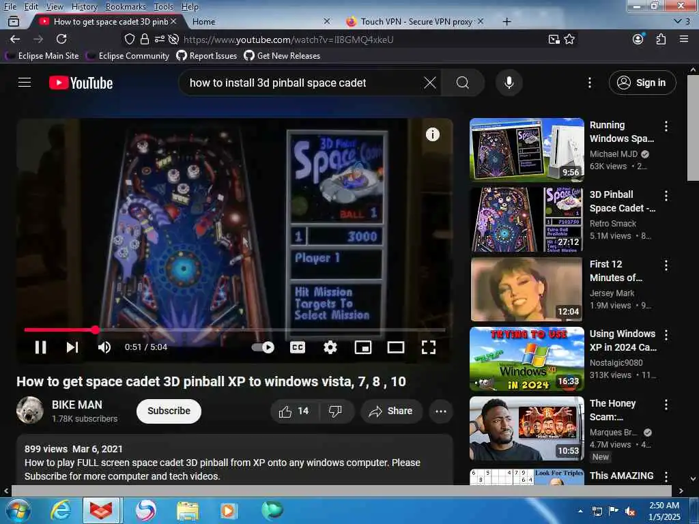Share this video

click(x=391, y=411)
